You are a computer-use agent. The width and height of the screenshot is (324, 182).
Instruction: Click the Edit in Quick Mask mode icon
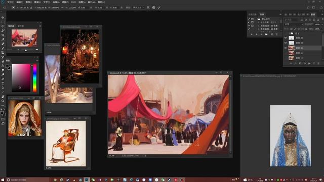(3, 119)
